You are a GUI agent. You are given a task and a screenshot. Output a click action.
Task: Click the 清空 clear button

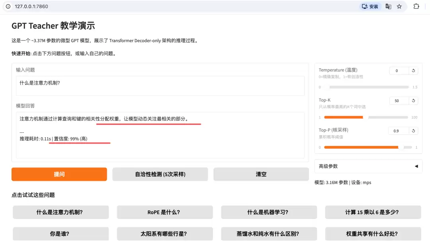[x=261, y=174]
